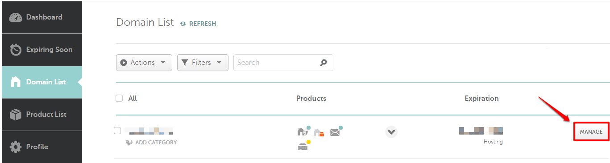Click the hosting house product icon
Viewport: 610px width, 163px height.
[319, 132]
